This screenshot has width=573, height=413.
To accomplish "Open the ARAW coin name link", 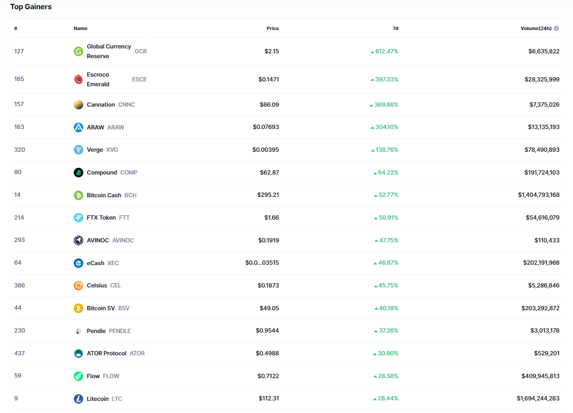I will (x=95, y=127).
